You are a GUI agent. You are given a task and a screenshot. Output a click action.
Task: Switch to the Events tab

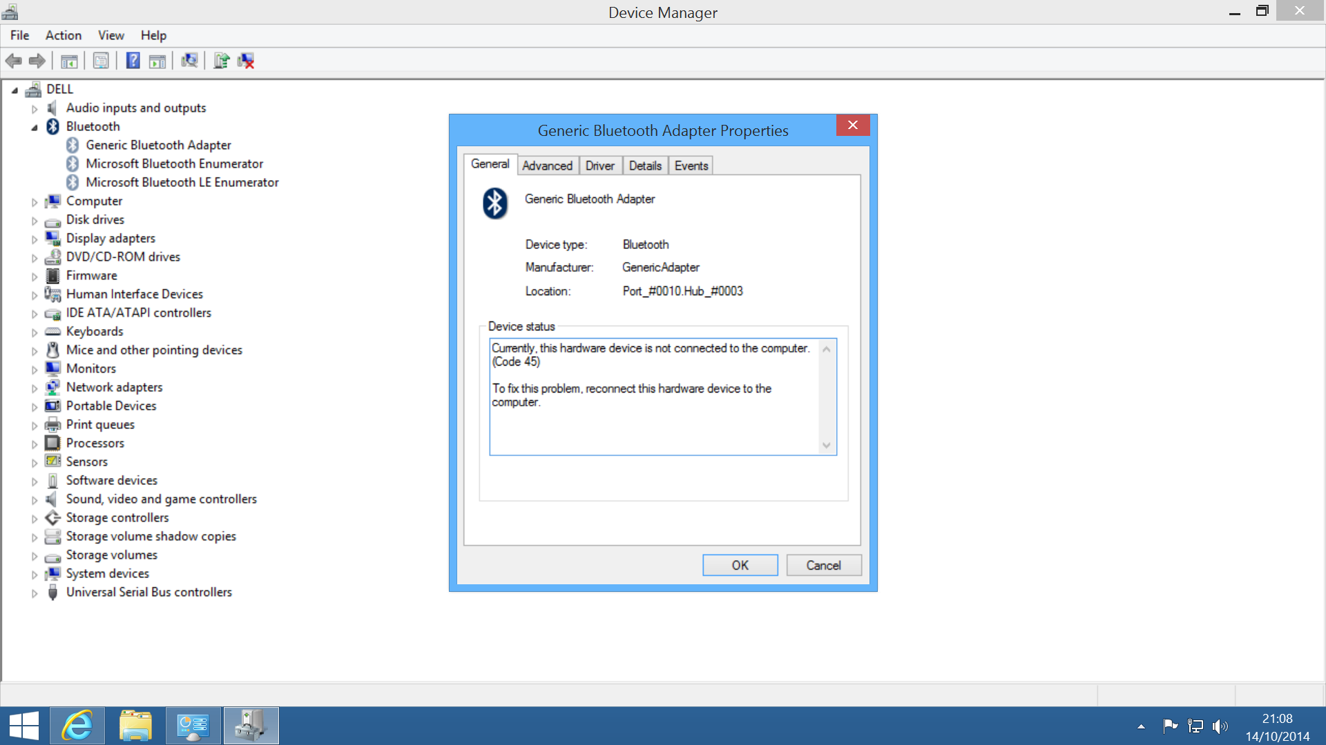pos(691,166)
